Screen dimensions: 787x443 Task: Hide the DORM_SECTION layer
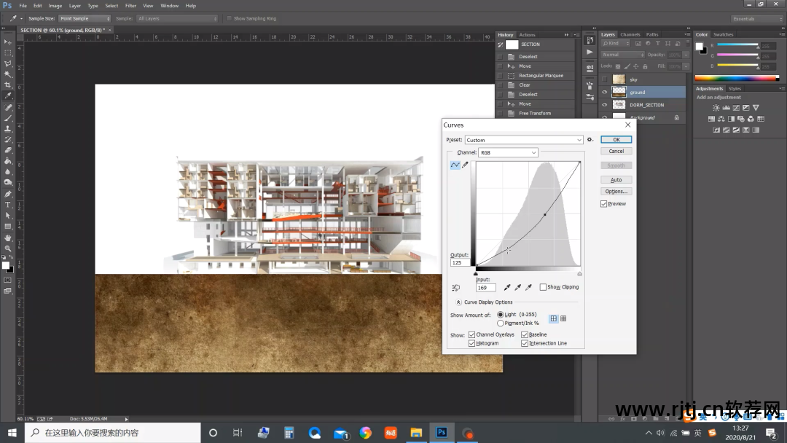[x=604, y=105]
